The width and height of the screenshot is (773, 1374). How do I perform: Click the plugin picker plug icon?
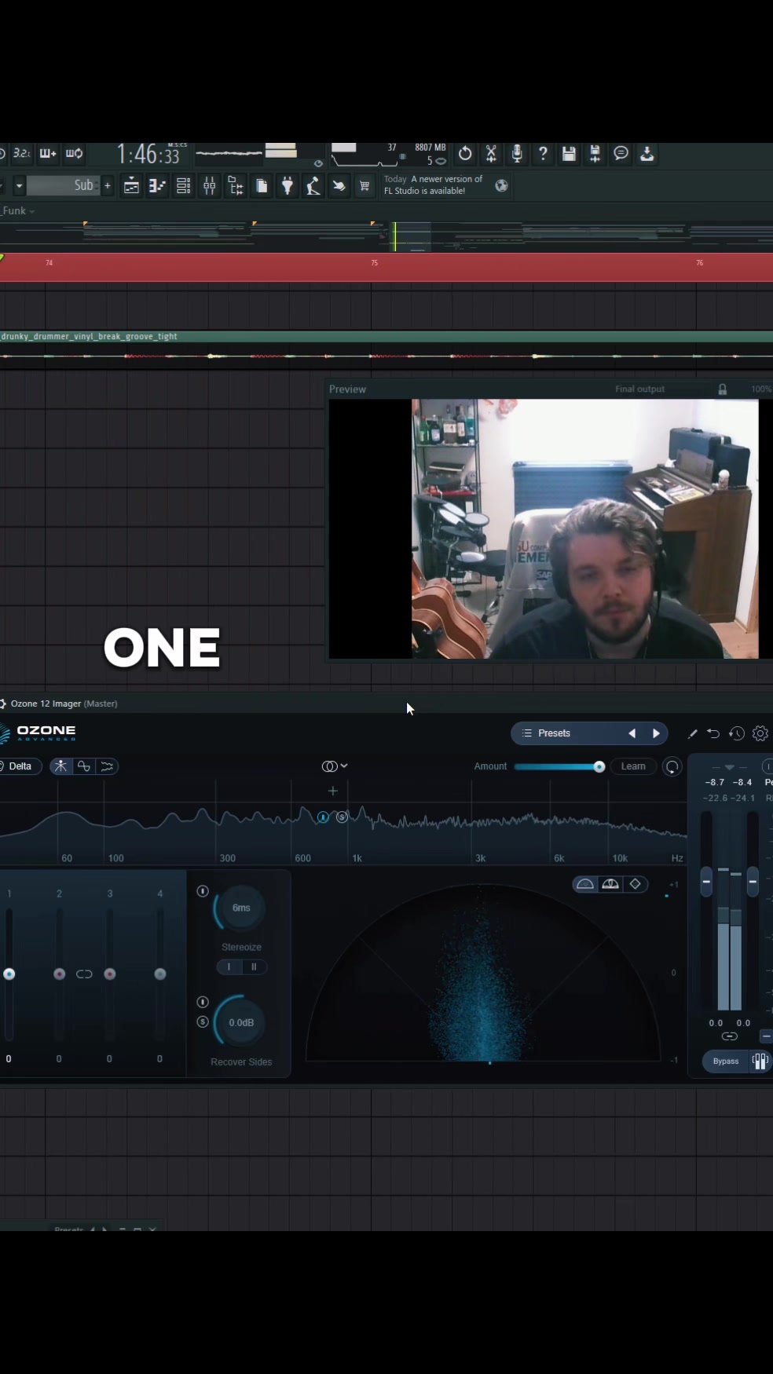[288, 186]
